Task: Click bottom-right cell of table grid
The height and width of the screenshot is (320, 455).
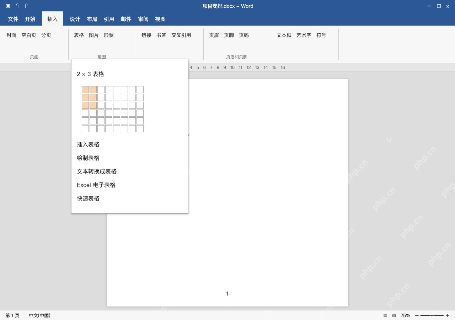Action: [140, 129]
